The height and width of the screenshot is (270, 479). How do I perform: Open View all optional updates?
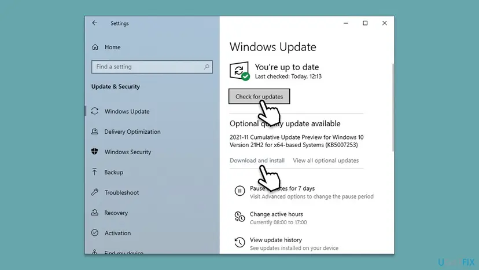tap(326, 160)
